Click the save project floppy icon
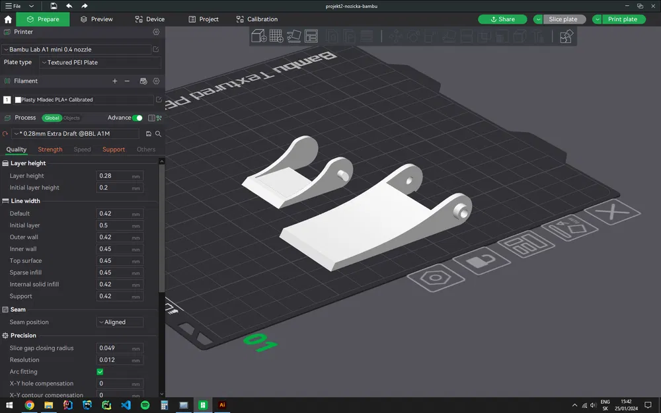The height and width of the screenshot is (413, 661). (54, 6)
